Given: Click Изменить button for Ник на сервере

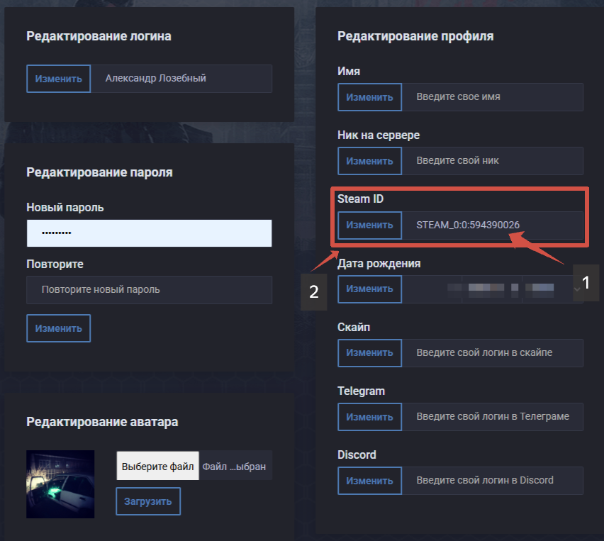Looking at the screenshot, I should pyautogui.click(x=370, y=161).
